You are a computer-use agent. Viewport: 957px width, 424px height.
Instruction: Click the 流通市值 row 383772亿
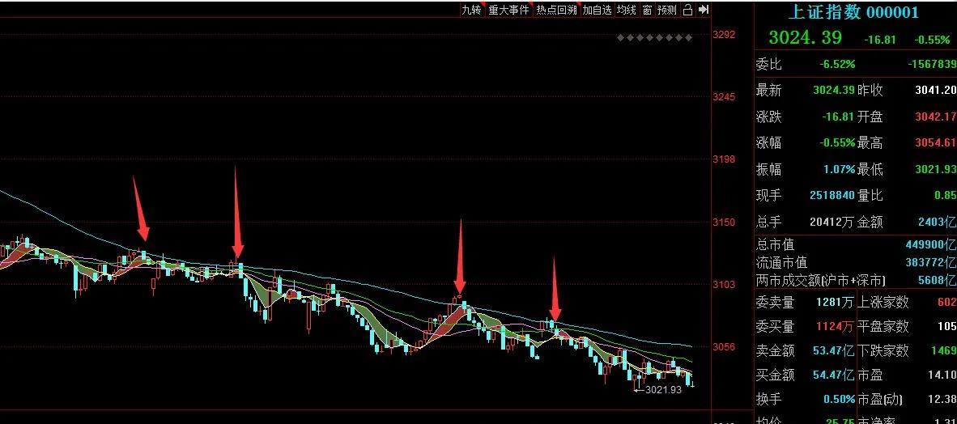[856, 262]
